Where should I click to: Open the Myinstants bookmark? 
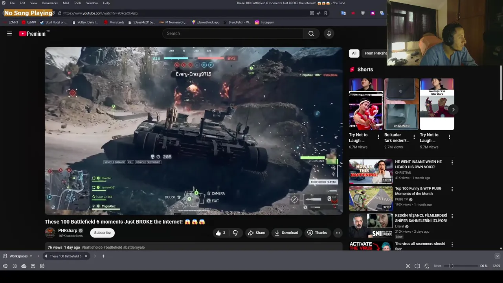pos(114,22)
